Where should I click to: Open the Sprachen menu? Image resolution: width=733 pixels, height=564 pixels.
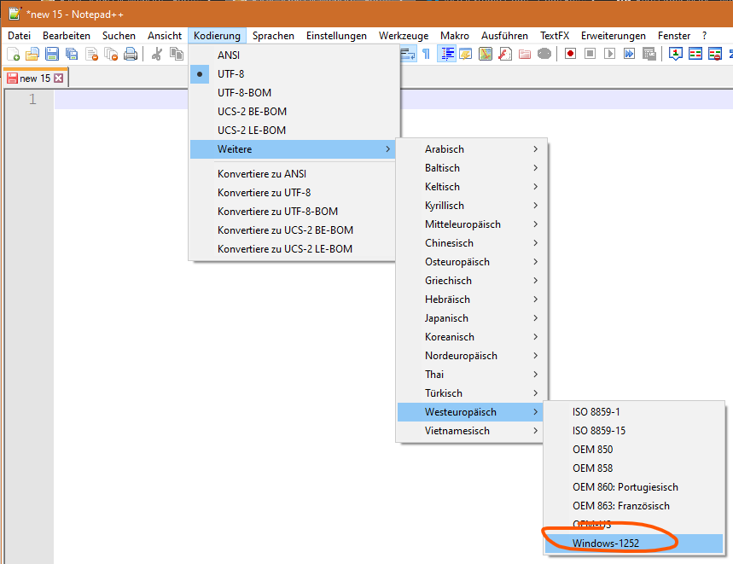[x=273, y=36]
